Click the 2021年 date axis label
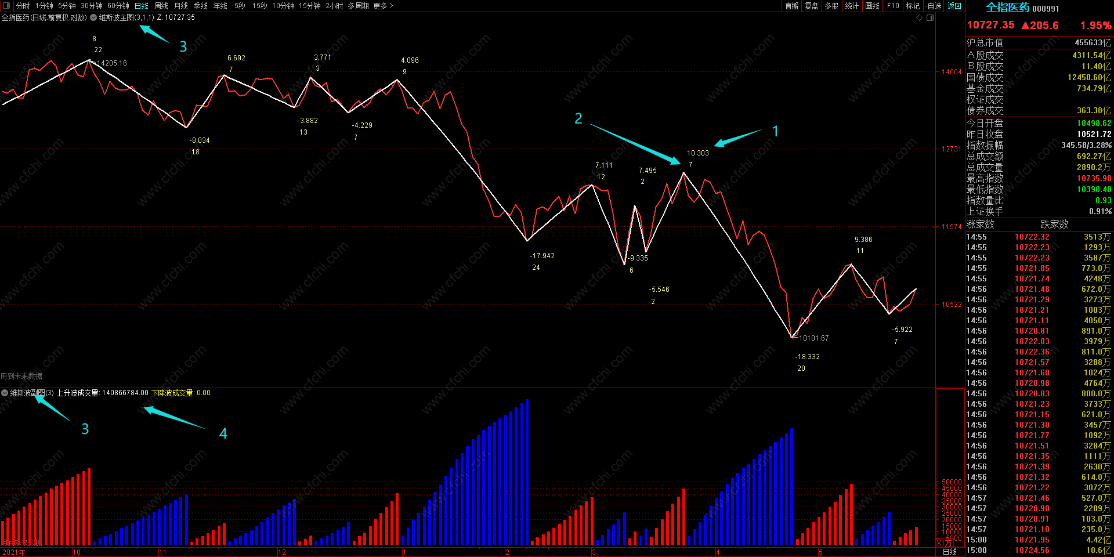Image resolution: width=1114 pixels, height=557 pixels. [14, 552]
